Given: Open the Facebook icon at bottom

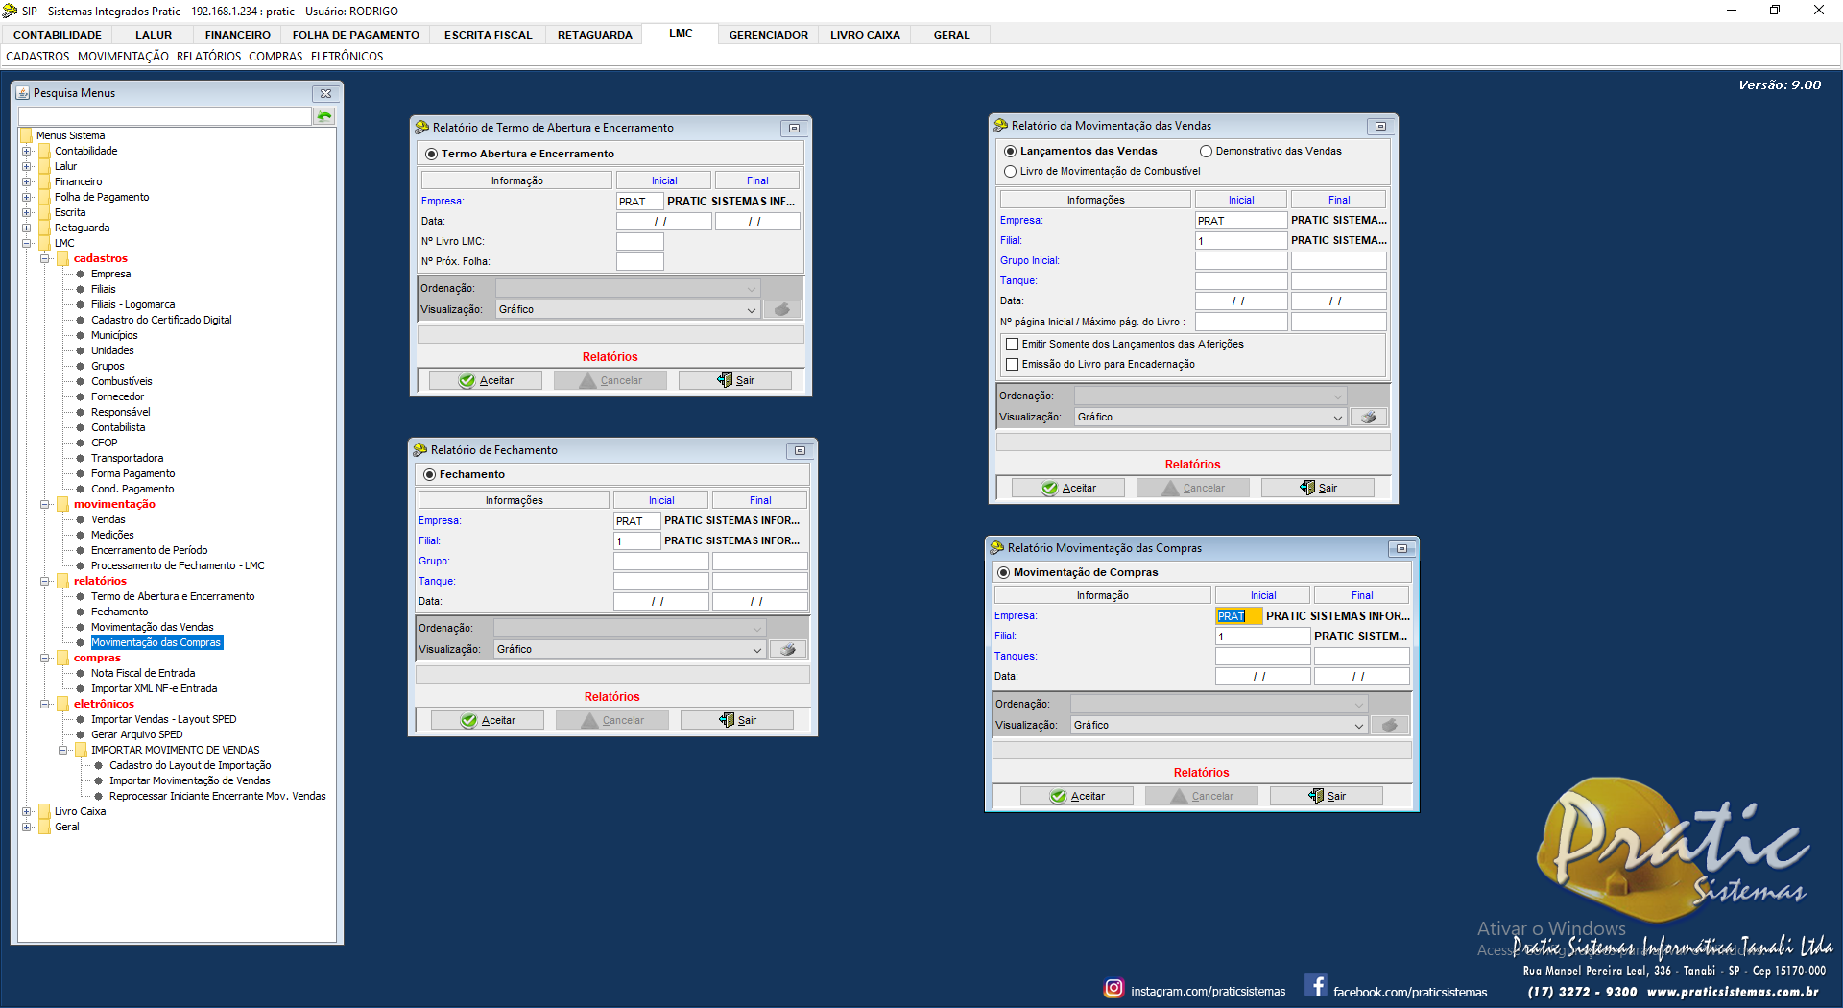Looking at the screenshot, I should coord(1316,986).
